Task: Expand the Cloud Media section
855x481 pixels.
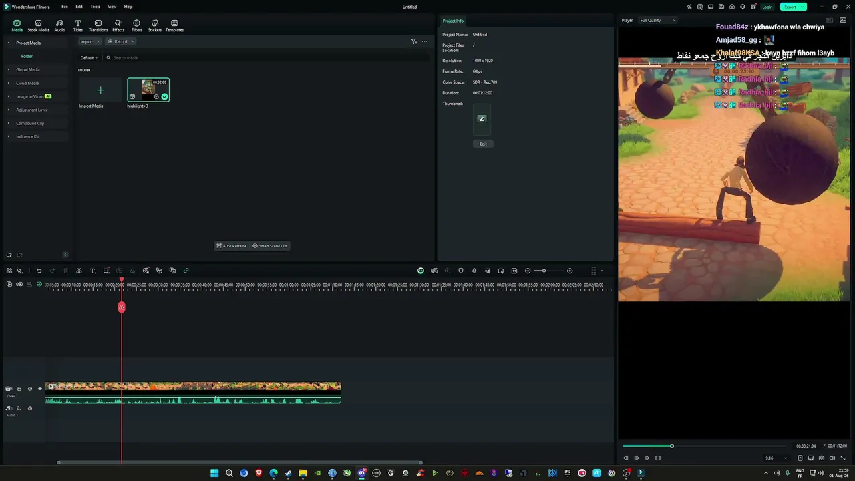Action: coord(9,83)
